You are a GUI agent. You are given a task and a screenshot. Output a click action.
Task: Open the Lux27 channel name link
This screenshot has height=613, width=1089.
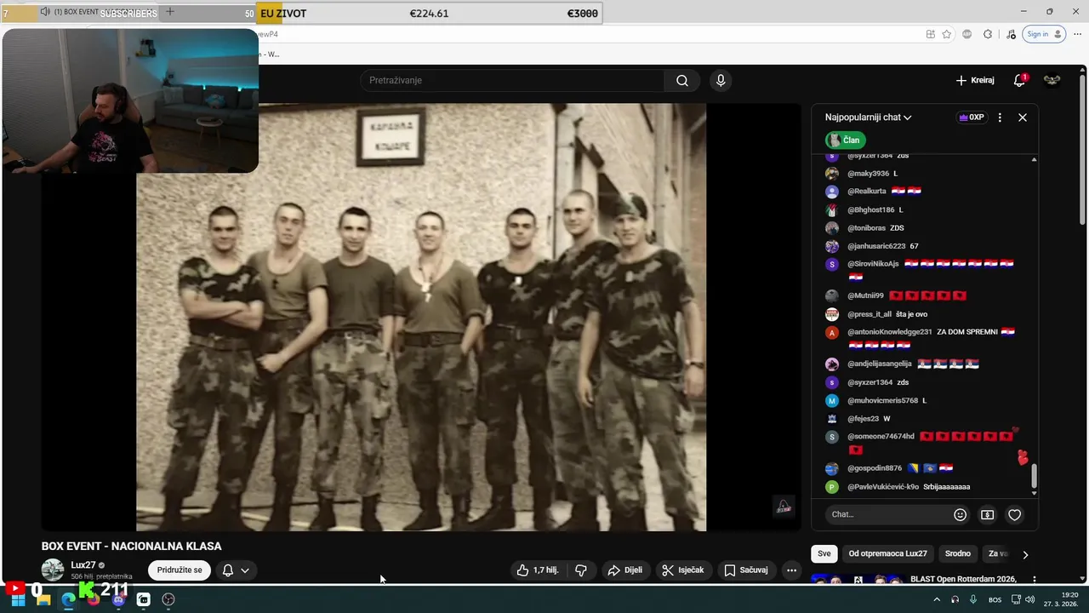[83, 565]
